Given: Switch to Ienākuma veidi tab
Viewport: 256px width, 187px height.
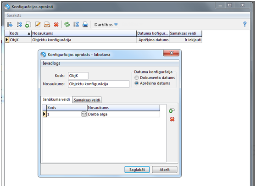Looking at the screenshot, I should (56, 99).
